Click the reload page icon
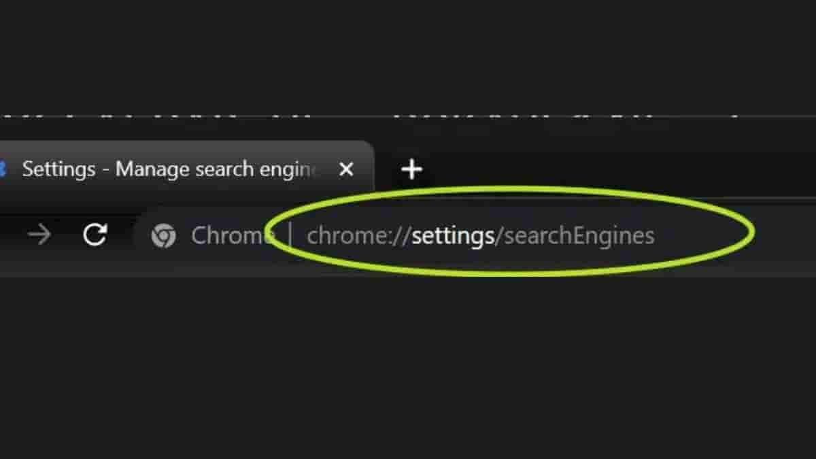 point(95,235)
